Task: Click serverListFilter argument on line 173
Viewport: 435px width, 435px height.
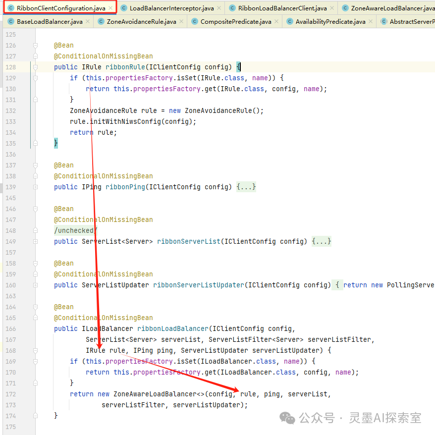Action: (x=133, y=405)
